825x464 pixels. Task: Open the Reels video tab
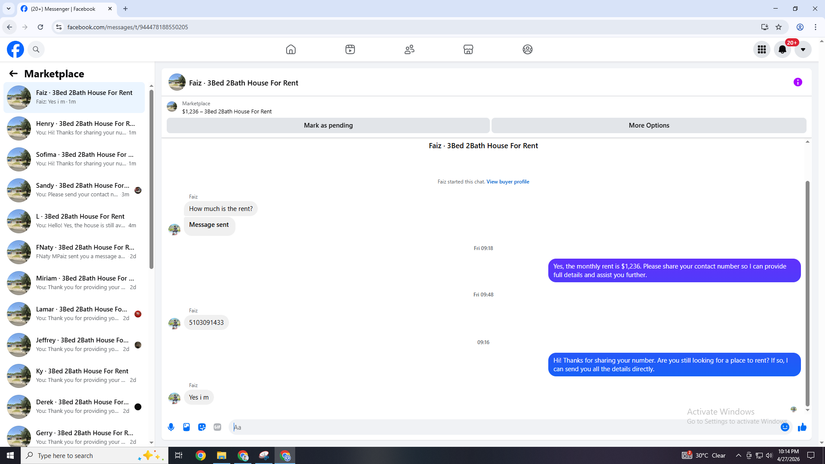coord(350,49)
